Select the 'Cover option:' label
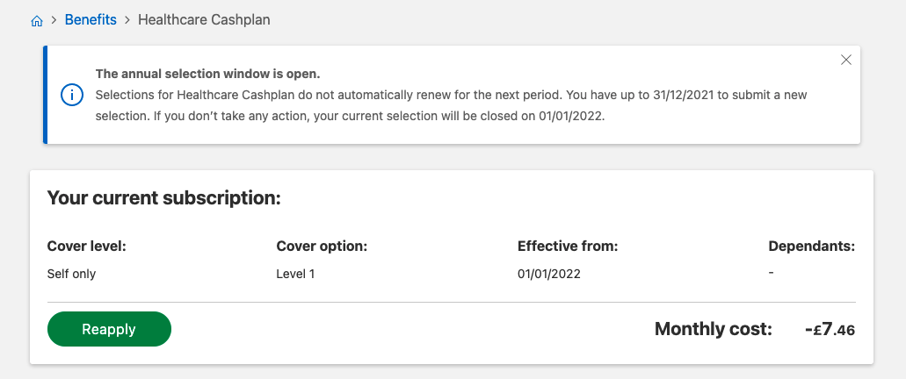Image resolution: width=906 pixels, height=379 pixels. coord(322,247)
